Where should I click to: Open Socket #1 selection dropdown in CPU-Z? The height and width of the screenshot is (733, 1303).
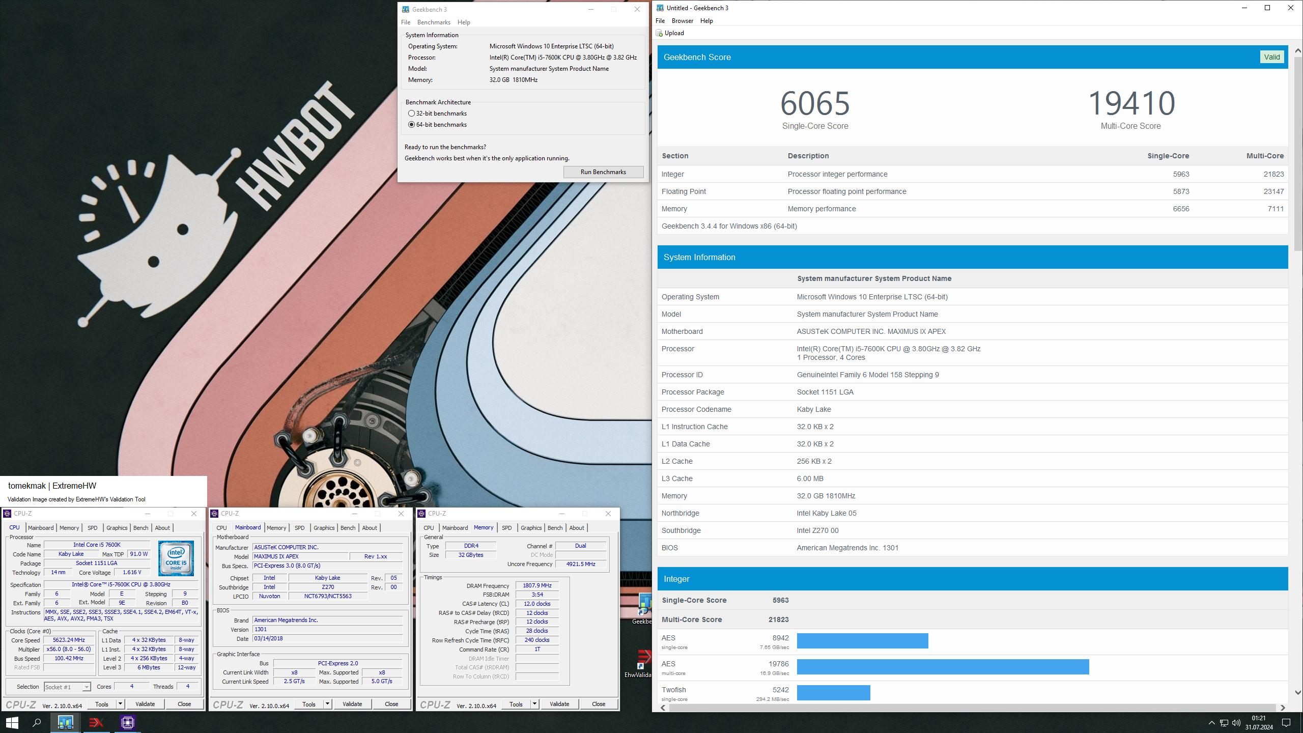coord(67,687)
